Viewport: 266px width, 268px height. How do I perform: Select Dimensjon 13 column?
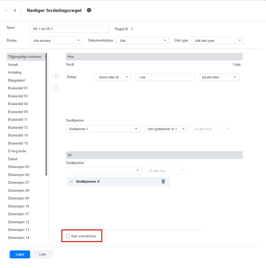coord(18,230)
